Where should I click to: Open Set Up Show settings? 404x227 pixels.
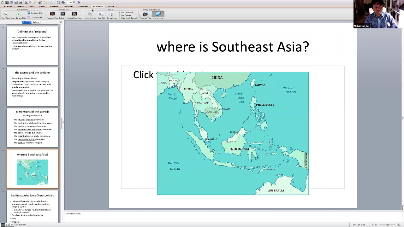111,15
